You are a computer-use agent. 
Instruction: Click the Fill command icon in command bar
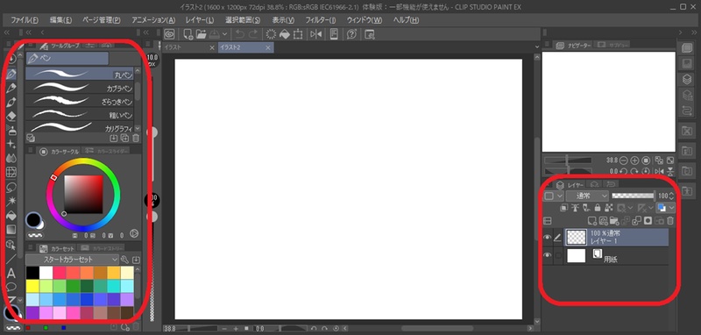(284, 34)
